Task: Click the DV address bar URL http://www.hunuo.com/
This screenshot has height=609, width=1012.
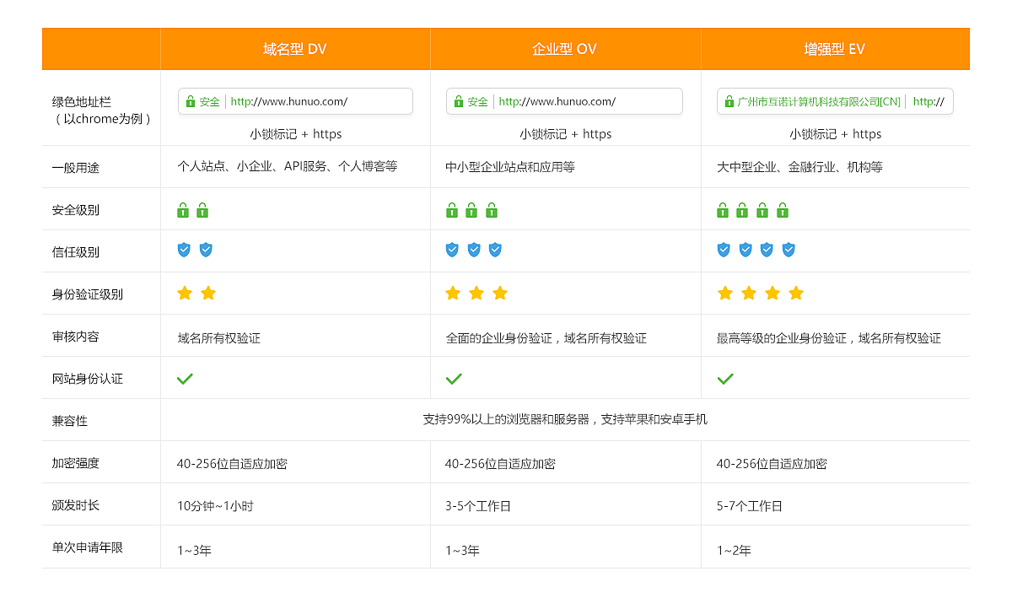Action: point(289,101)
